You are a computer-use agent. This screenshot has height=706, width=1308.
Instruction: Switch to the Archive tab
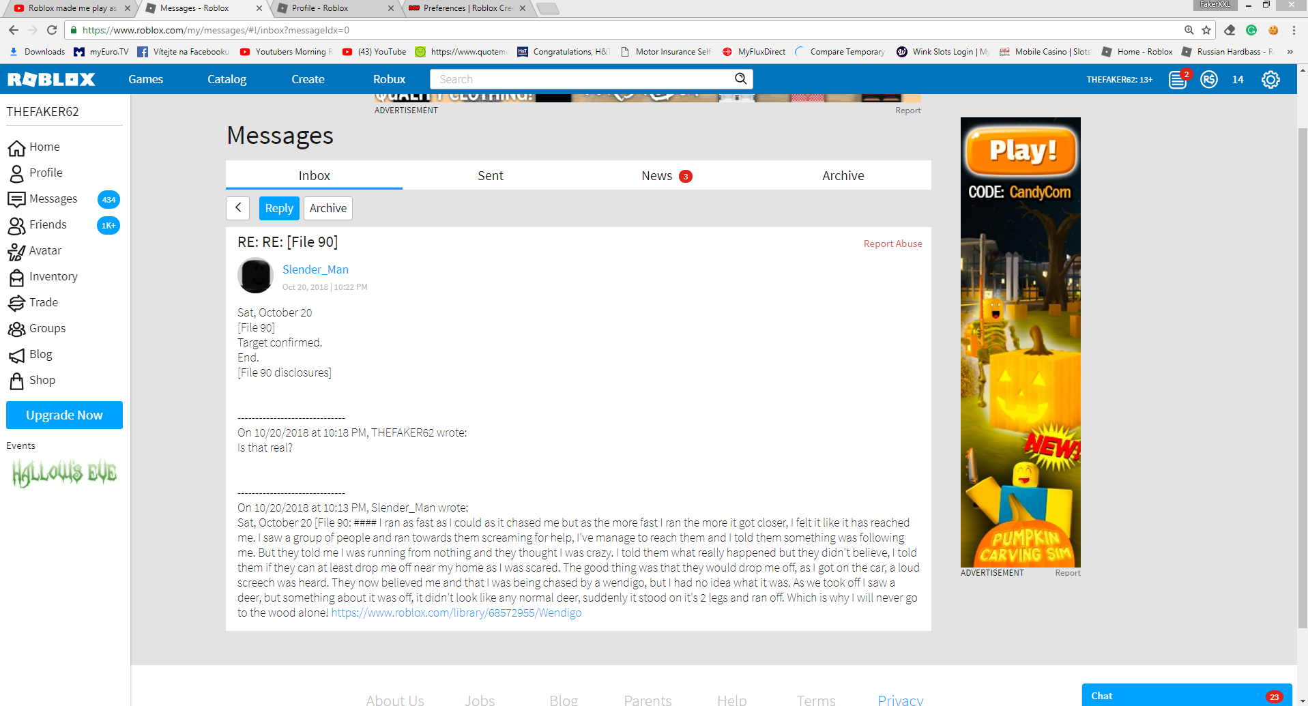point(843,175)
